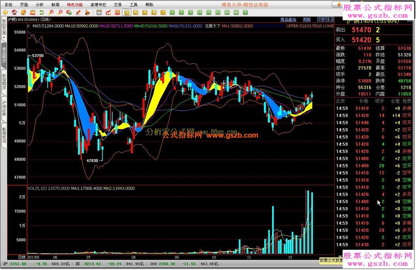Click the red overlapping windows icon
This screenshot has width=416, height=270.
click(69, 12)
